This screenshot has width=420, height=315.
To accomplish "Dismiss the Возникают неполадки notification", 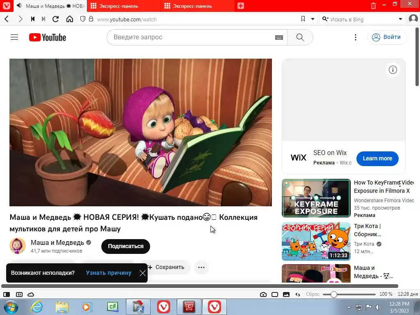I will pos(142,273).
